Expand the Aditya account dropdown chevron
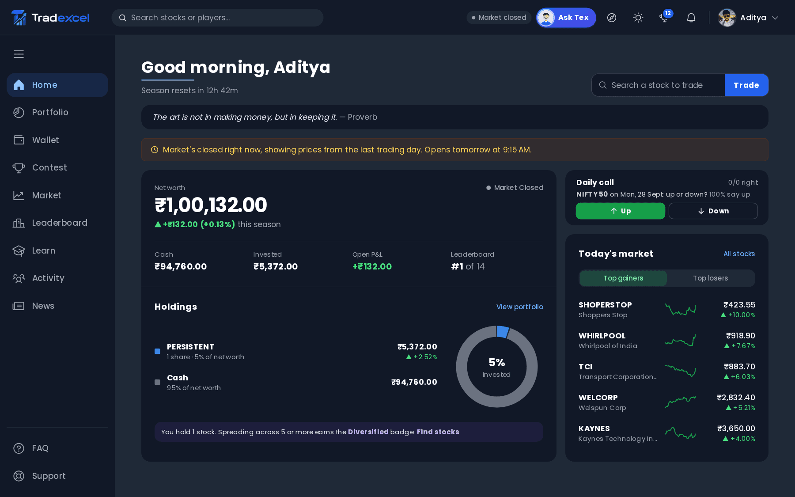 tap(775, 18)
